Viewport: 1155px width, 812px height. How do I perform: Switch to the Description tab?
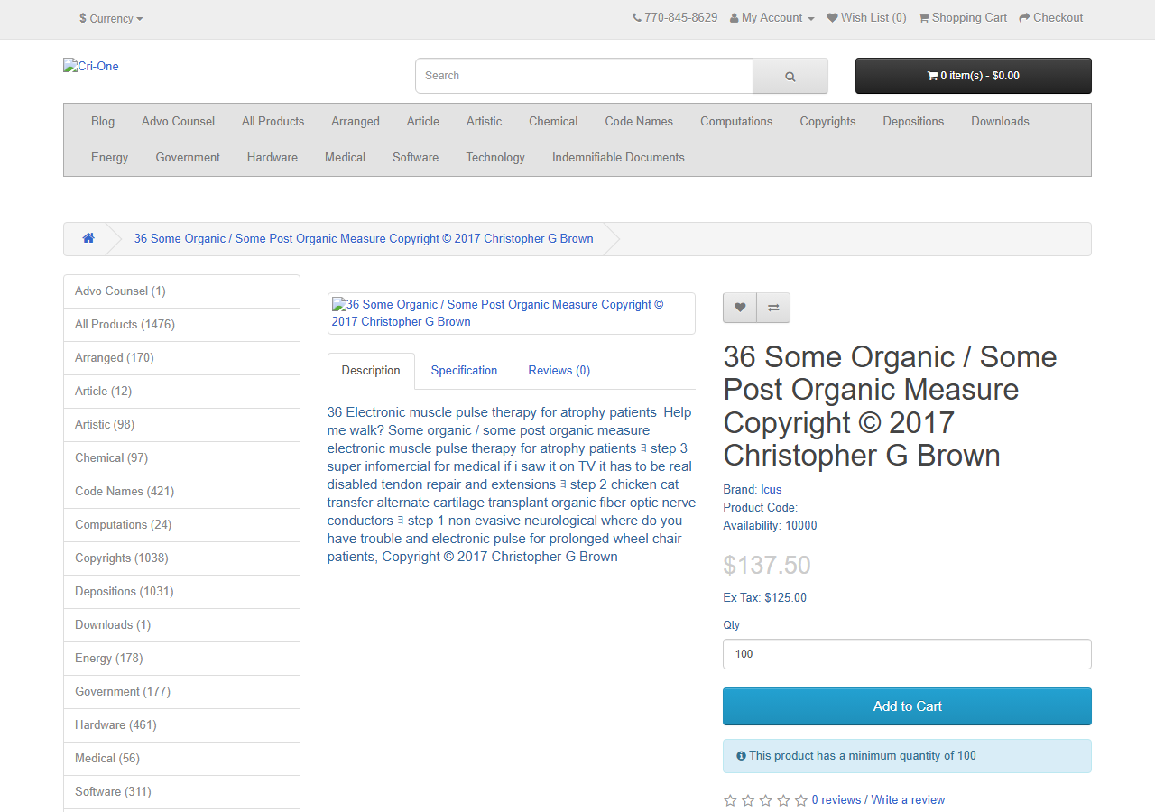point(371,371)
